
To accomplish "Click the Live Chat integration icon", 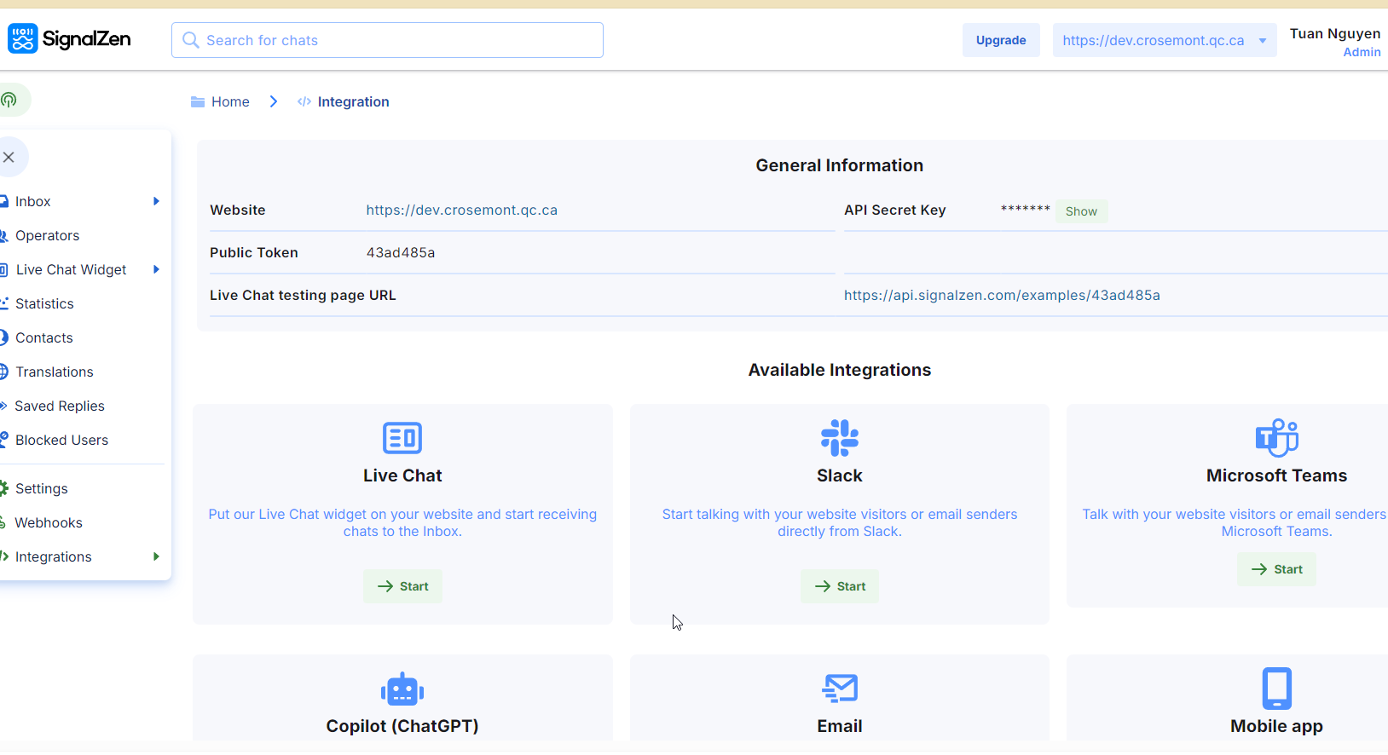I will click(x=402, y=438).
